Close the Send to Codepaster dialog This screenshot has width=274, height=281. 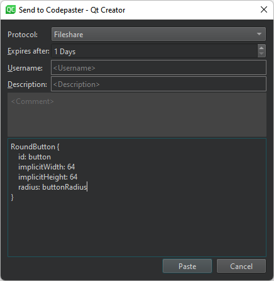pyautogui.click(x=264, y=9)
